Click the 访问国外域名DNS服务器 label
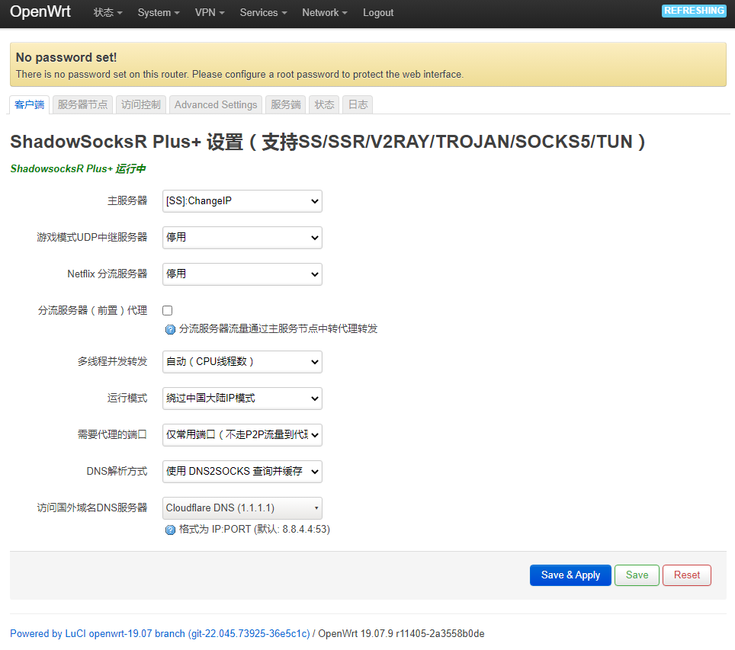Image resolution: width=735 pixels, height=650 pixels. click(91, 508)
